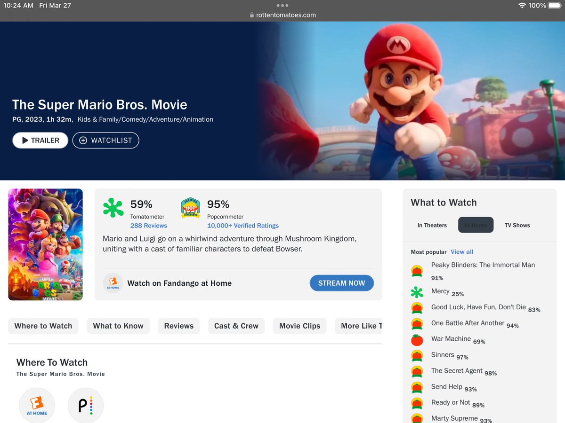This screenshot has width=565, height=423.
Task: Tap the green splat Tomatometer icon
Action: click(x=113, y=208)
